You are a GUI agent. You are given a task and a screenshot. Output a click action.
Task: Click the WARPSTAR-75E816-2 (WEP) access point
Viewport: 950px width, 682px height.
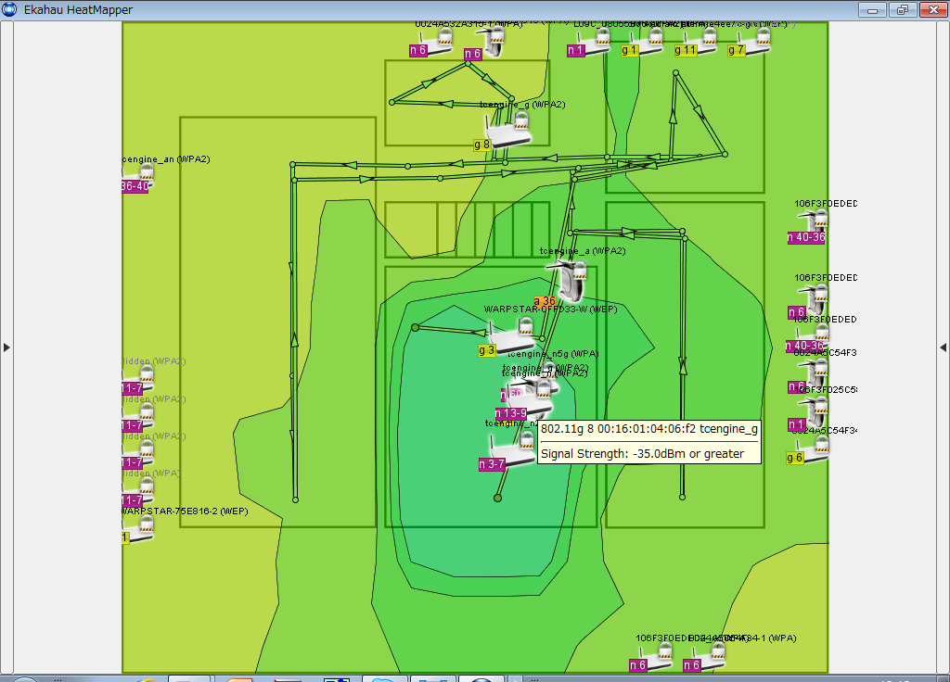(x=140, y=529)
